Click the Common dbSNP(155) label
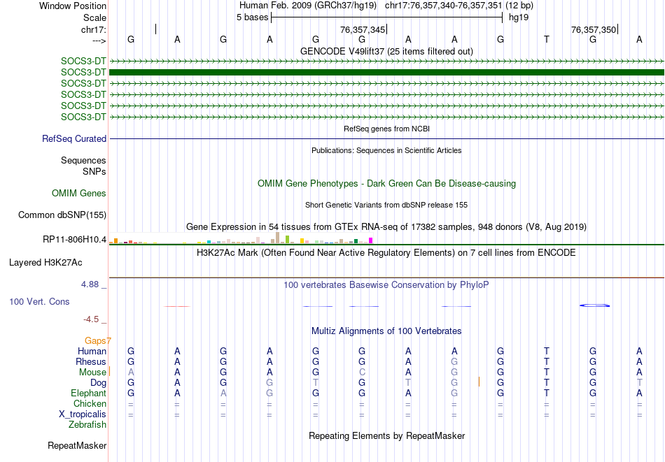665x462 pixels. (62, 215)
